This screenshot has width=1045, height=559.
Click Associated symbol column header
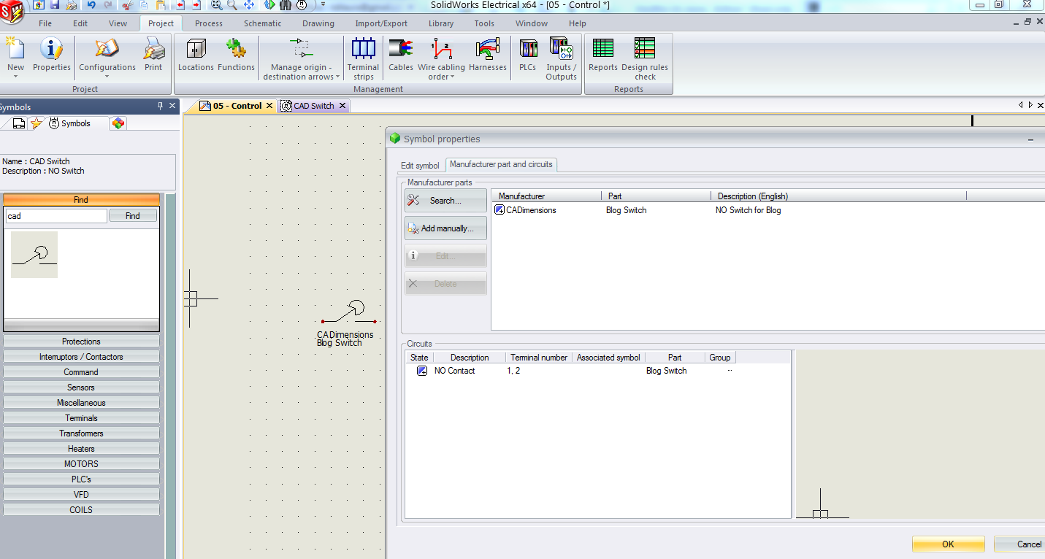tap(608, 358)
